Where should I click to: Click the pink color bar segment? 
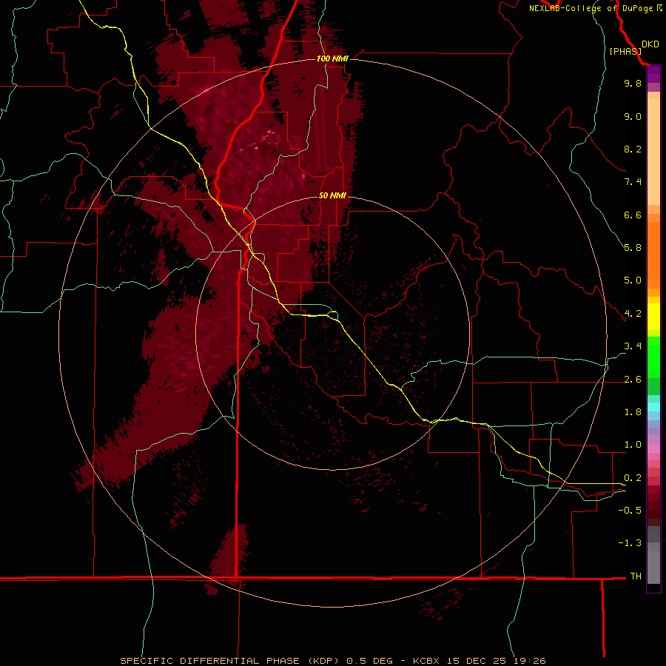point(653,448)
